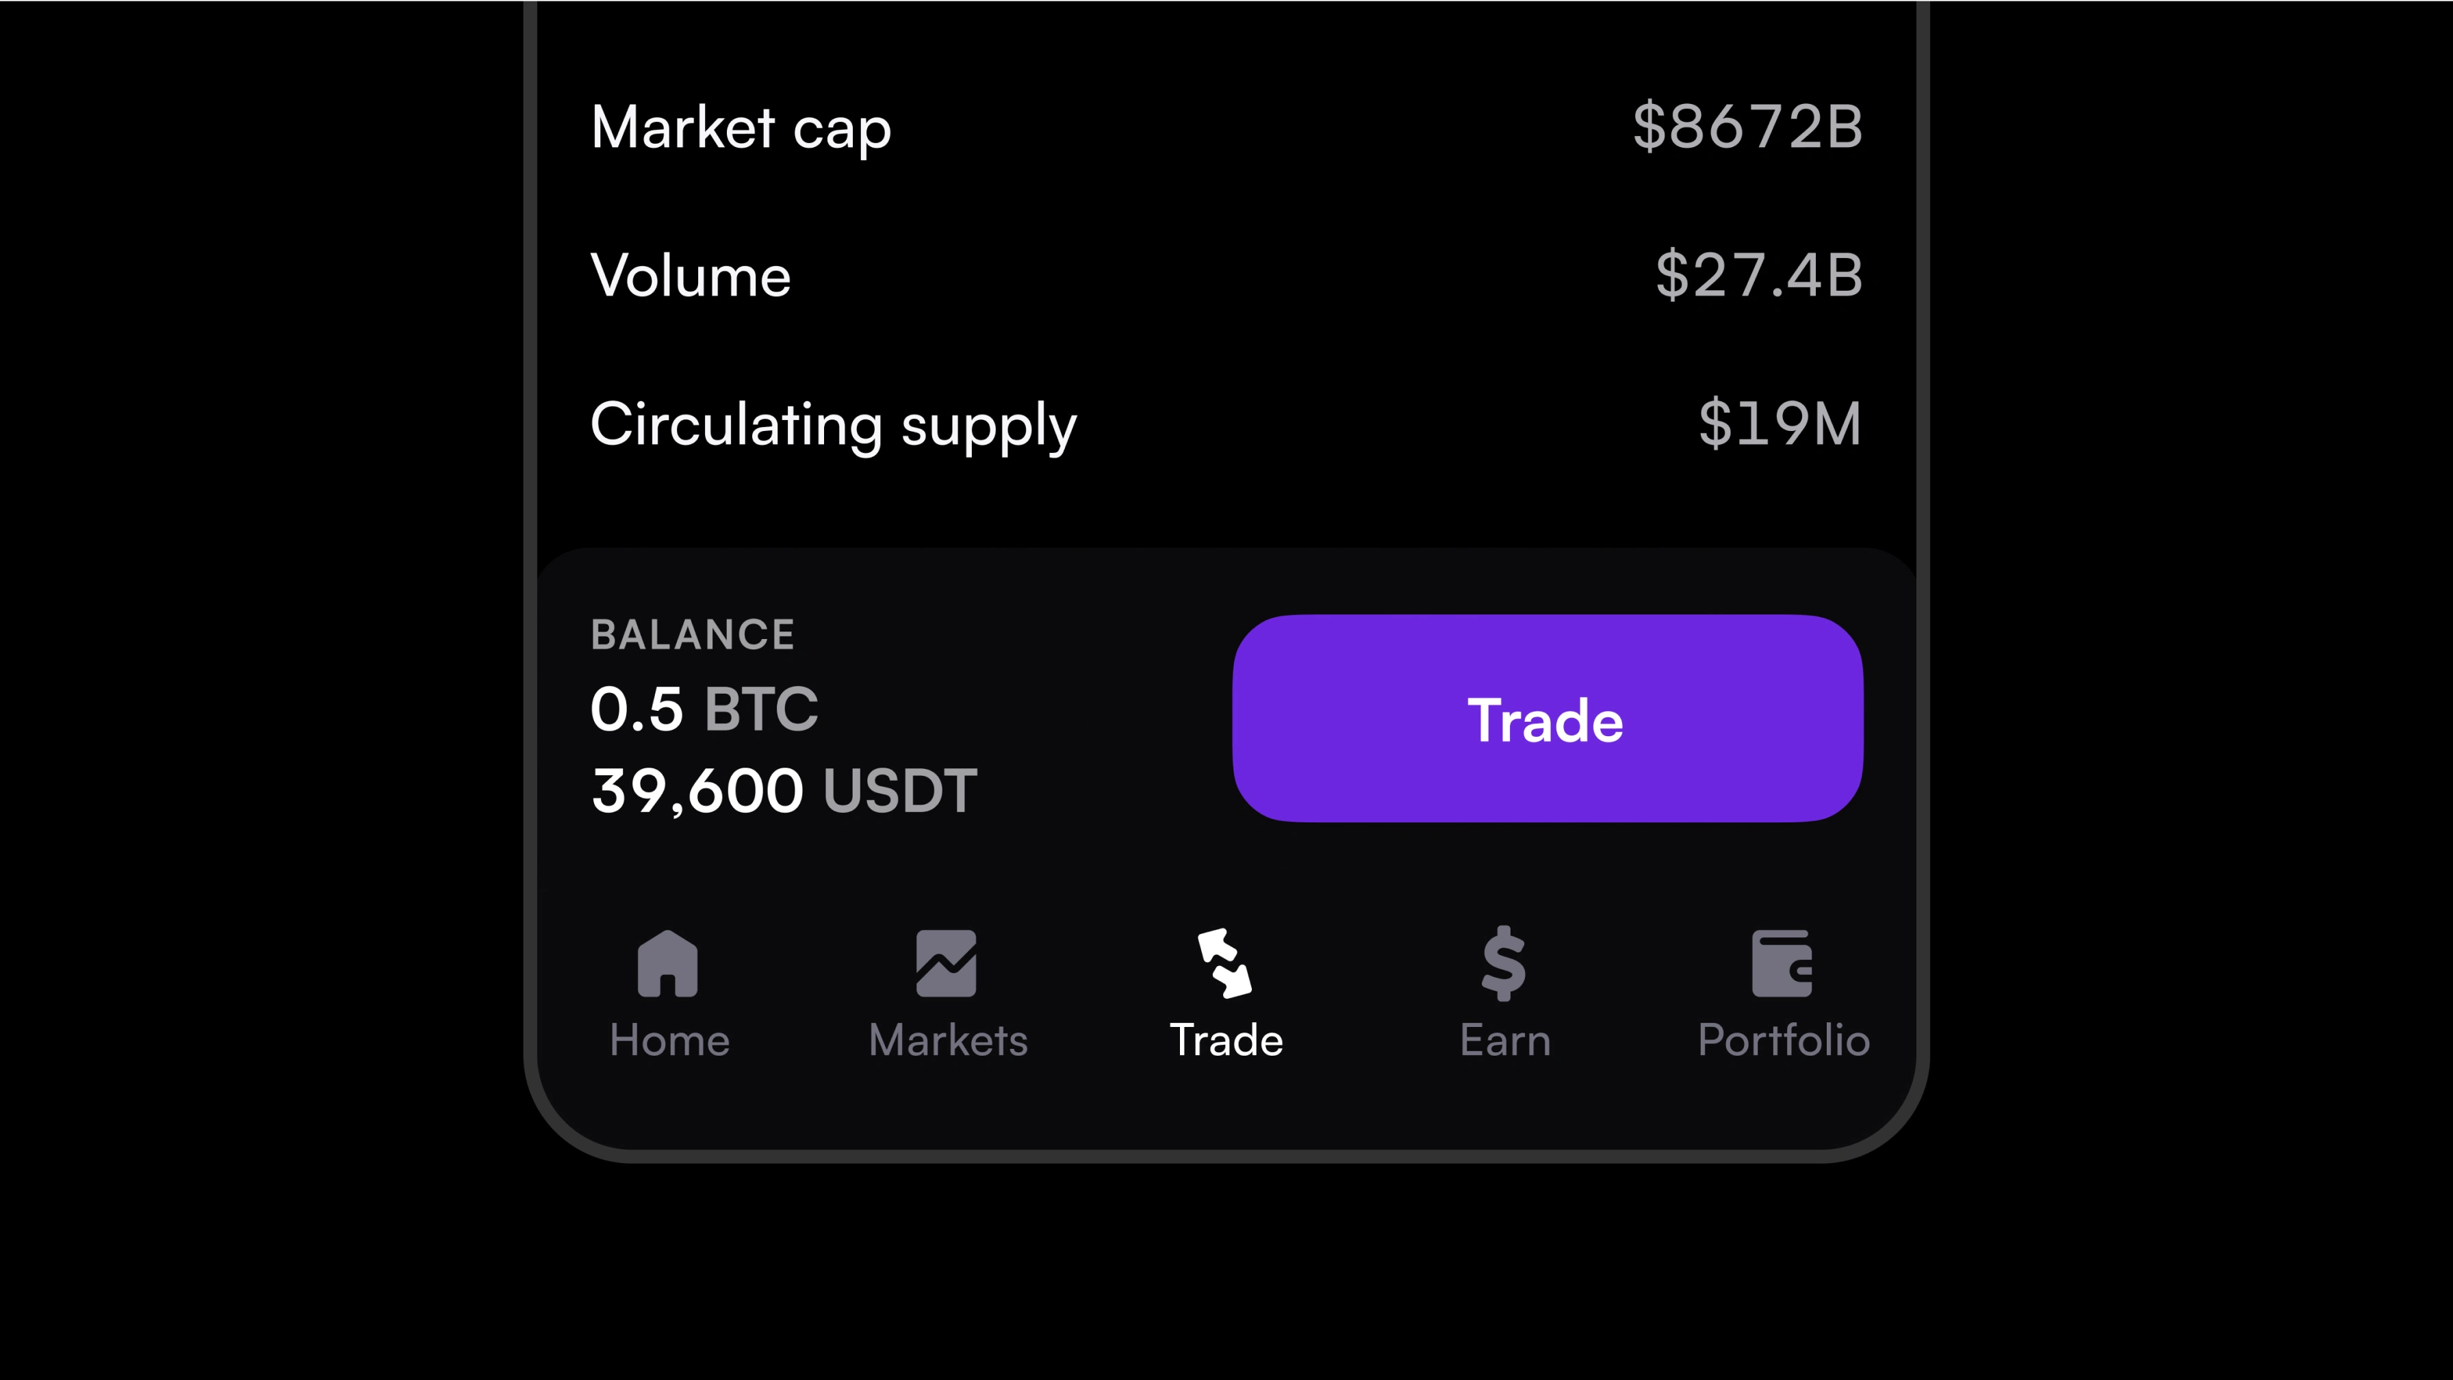Open the Markets chart icon
Screen dimensions: 2453x1380
pyautogui.click(x=946, y=963)
